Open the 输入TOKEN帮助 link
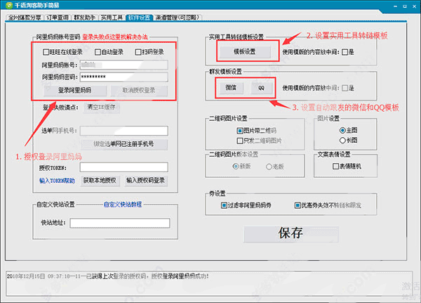Viewport: 421px width, 303px height. coord(57,181)
